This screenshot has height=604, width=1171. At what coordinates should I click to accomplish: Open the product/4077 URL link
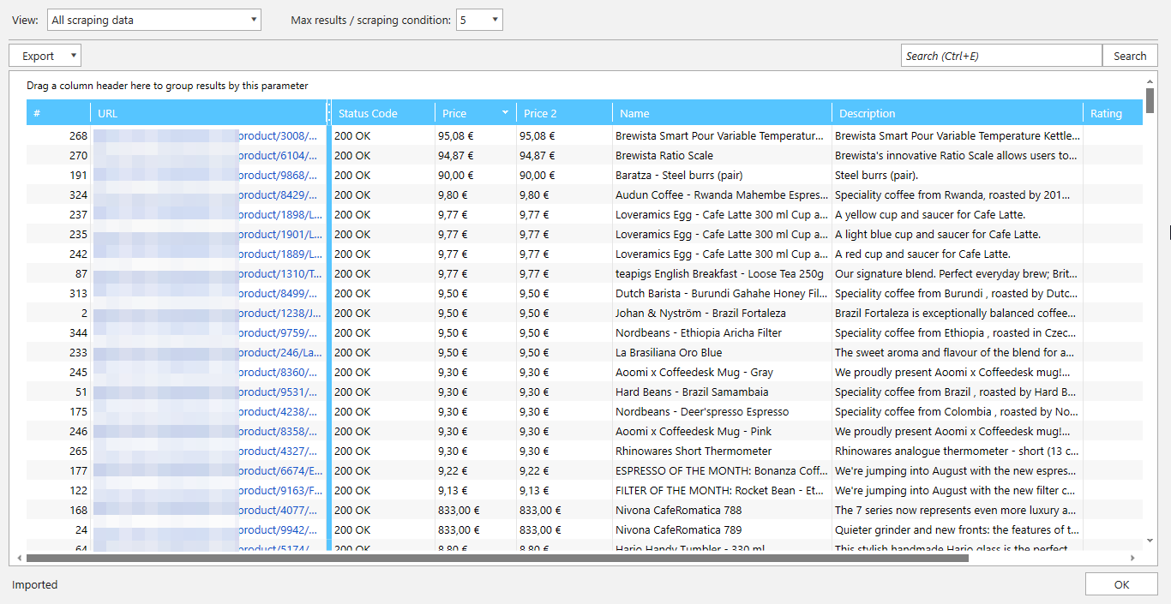279,510
